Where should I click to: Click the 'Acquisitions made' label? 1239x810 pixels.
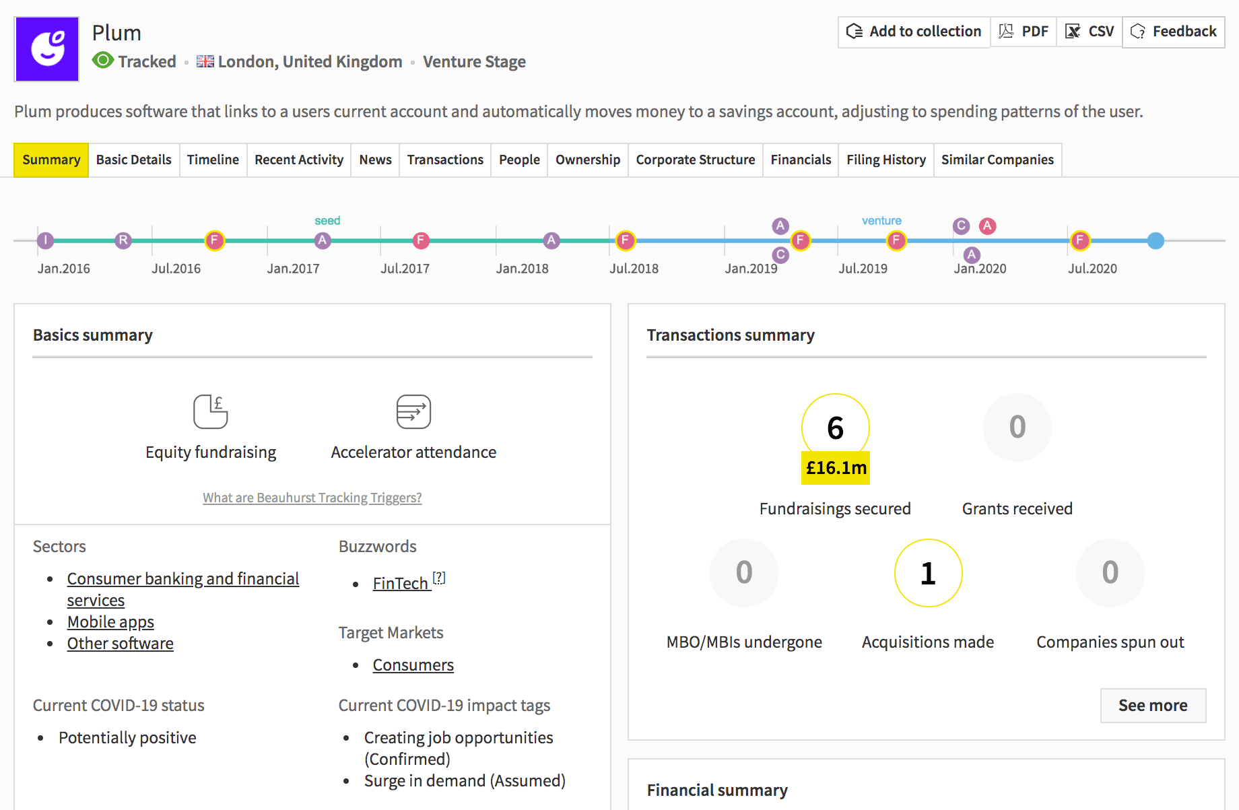928,642
